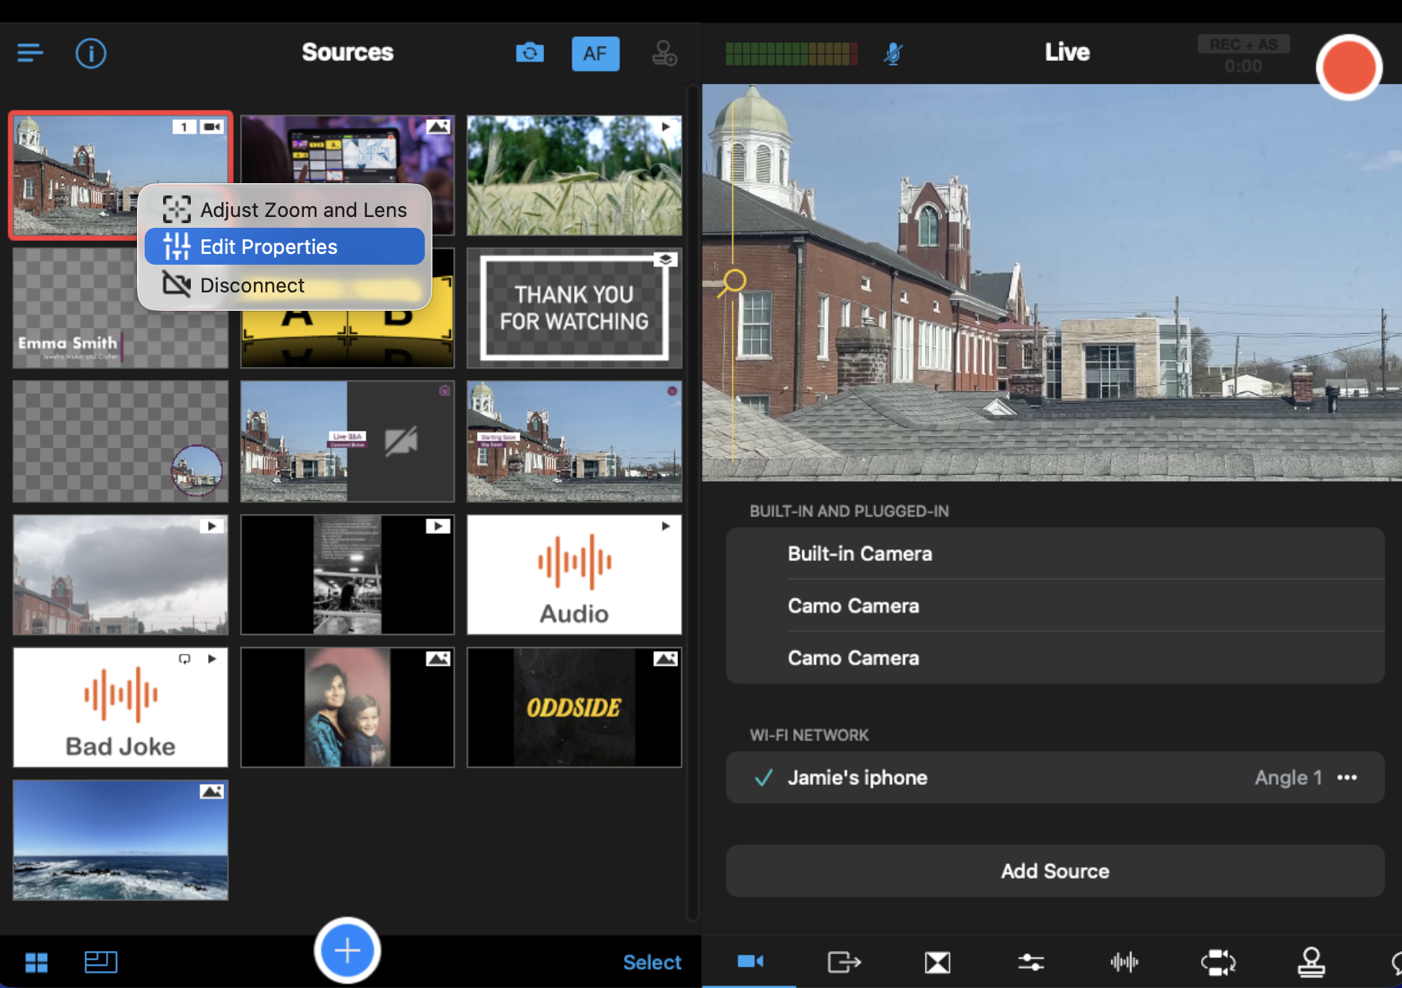Open the output tab in bottom toolbar
The width and height of the screenshot is (1402, 988).
843,962
